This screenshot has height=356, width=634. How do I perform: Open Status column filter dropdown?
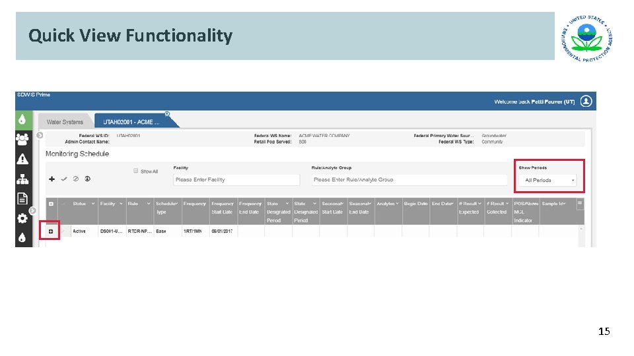coord(93,204)
